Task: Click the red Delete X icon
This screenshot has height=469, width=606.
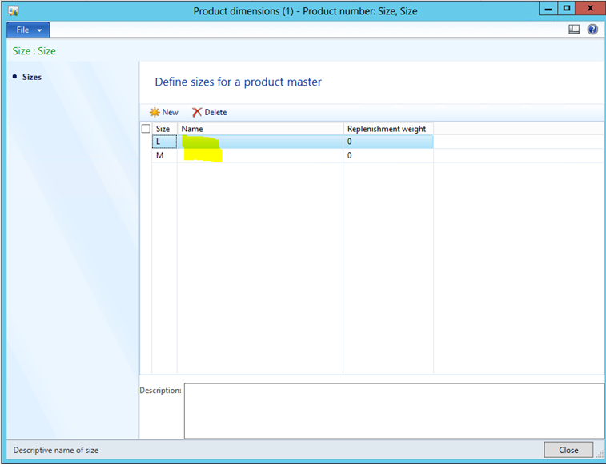Action: 197,113
